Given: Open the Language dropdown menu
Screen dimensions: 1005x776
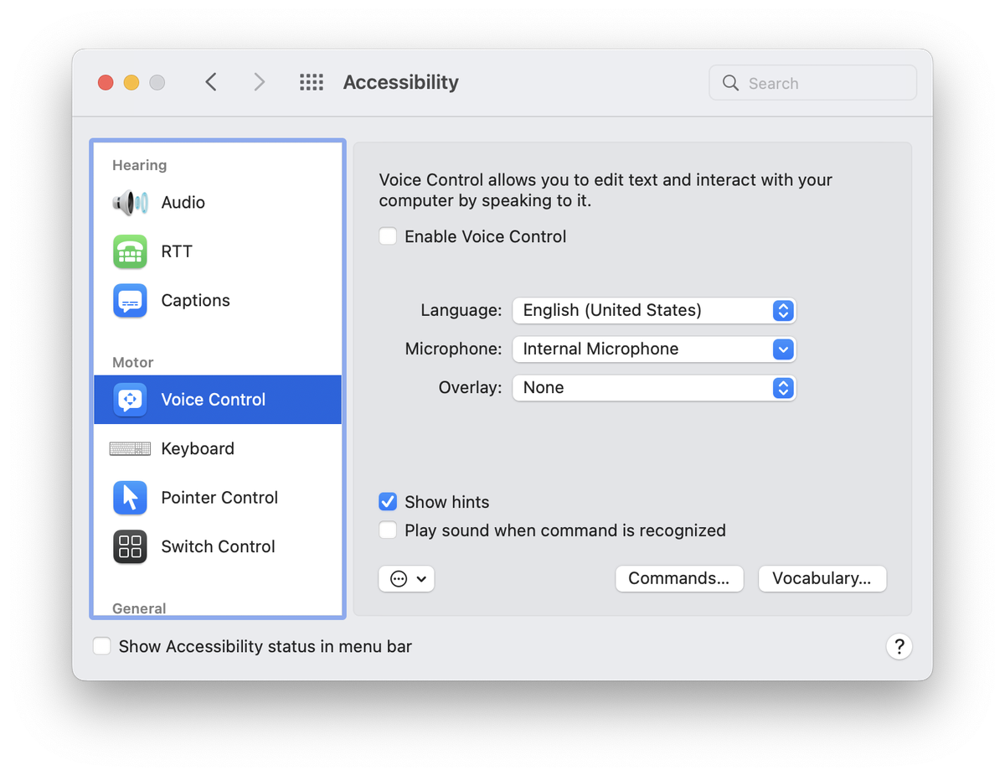Looking at the screenshot, I should click(x=653, y=310).
